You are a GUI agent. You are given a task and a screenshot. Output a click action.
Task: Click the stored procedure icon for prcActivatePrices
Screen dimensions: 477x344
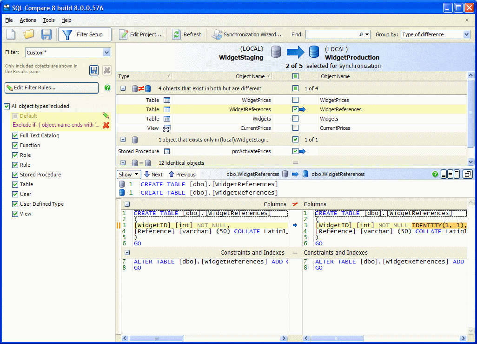[167, 151]
